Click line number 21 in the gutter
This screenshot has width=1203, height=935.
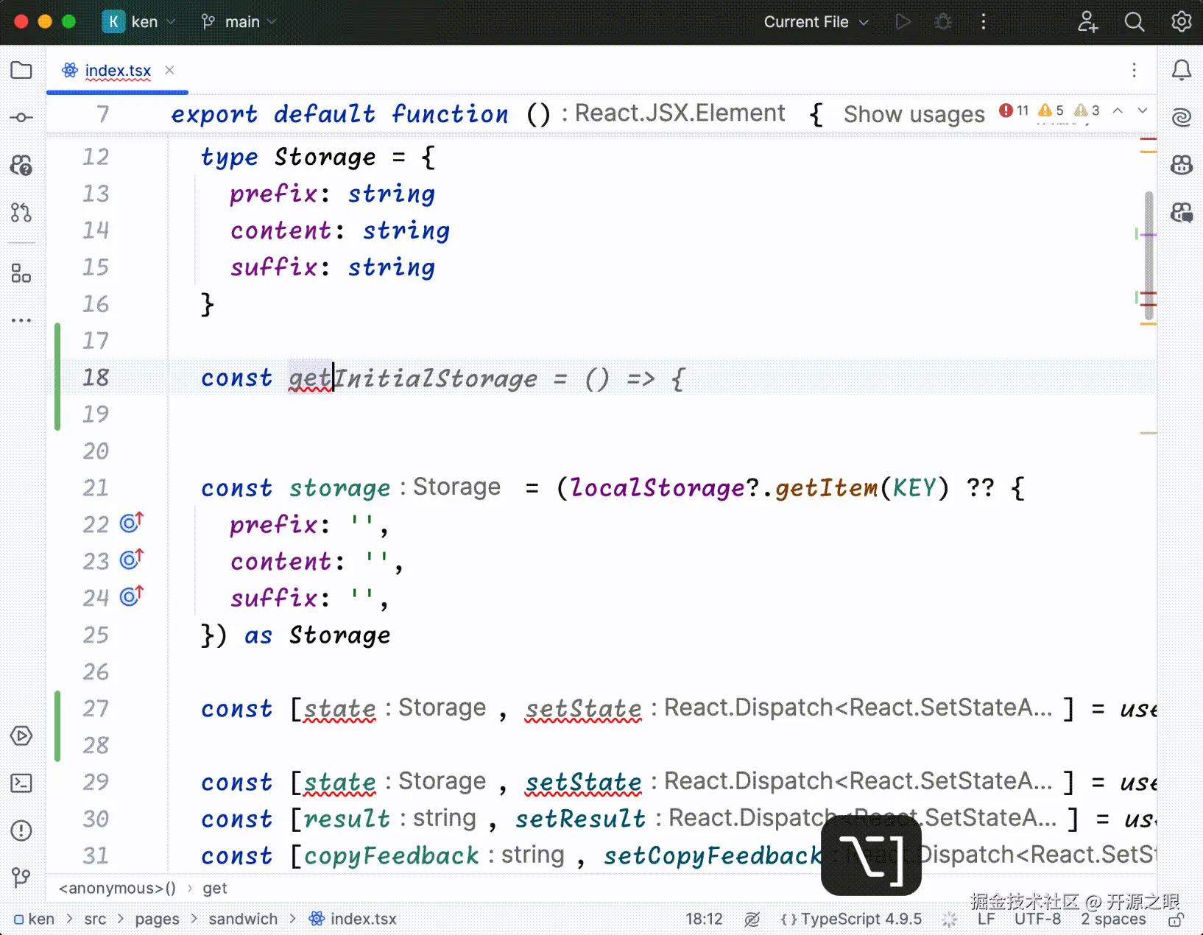pos(96,487)
